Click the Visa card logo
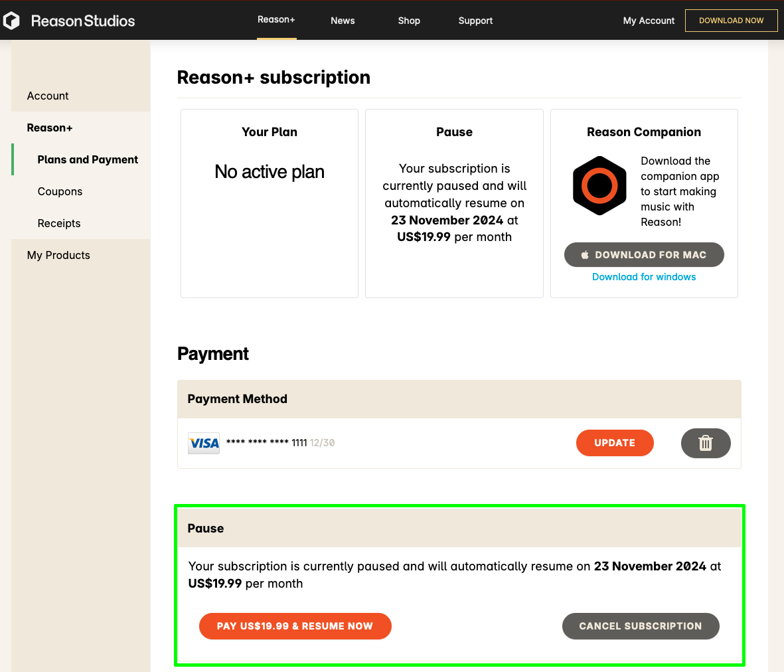 tap(204, 443)
